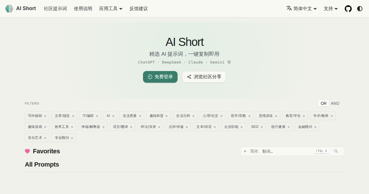369x194 pixels.
Task: Toggle the 点评/评鉴 filter tag
Action: (x=178, y=127)
